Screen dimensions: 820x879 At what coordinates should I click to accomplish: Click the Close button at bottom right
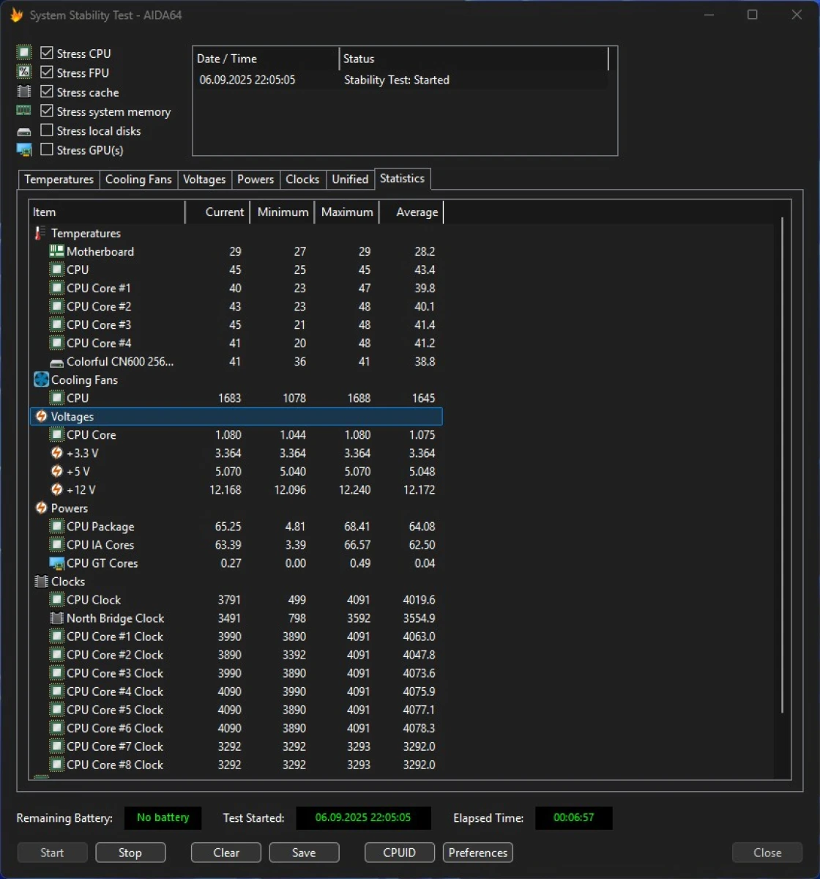click(767, 853)
